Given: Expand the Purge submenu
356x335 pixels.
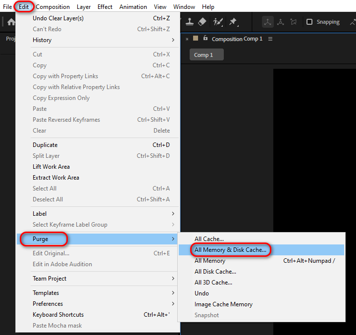Looking at the screenshot, I should click(x=98, y=239).
